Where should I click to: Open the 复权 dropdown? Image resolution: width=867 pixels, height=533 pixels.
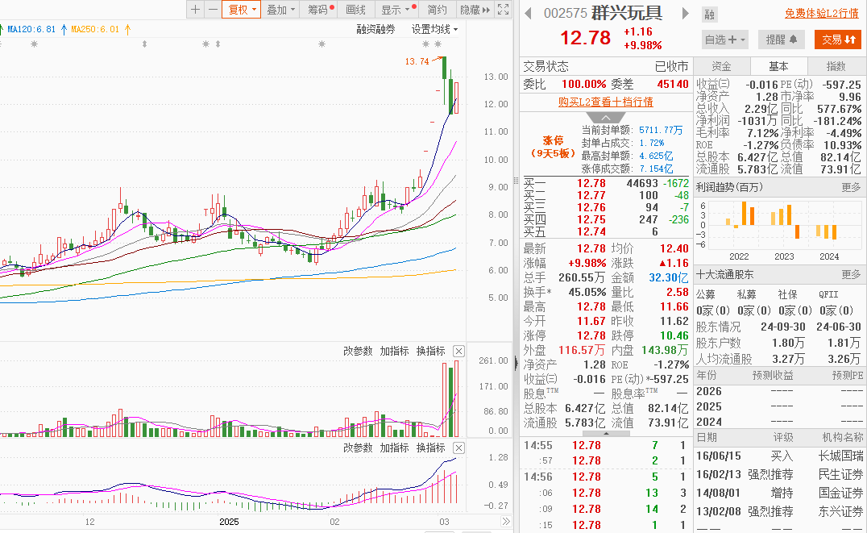242,10
